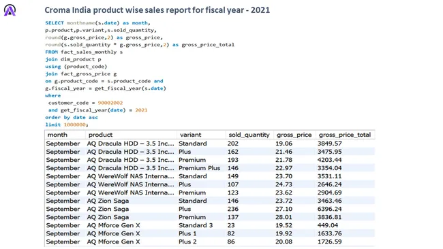
Task: Click sold quantity cell 23
Action: click(x=231, y=225)
